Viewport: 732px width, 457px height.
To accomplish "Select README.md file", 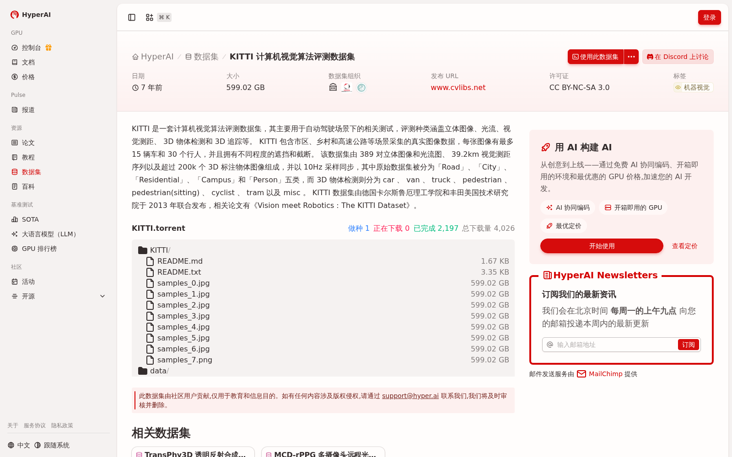I will [180, 261].
